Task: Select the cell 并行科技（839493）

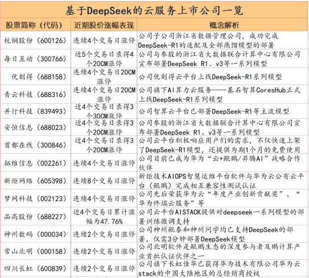Action: tap(35, 111)
